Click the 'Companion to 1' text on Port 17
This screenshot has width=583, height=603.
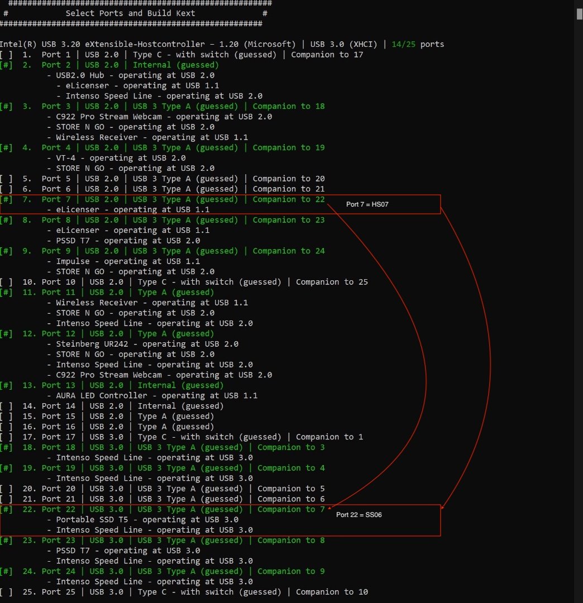(329, 437)
